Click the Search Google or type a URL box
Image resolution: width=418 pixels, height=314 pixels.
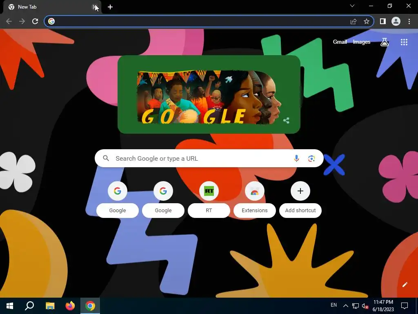(x=209, y=158)
